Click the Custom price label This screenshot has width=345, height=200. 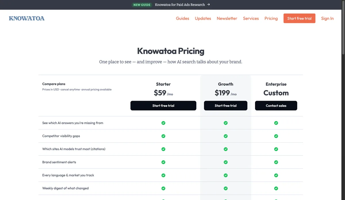[276, 93]
